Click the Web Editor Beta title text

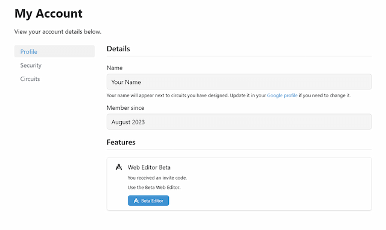(x=149, y=167)
